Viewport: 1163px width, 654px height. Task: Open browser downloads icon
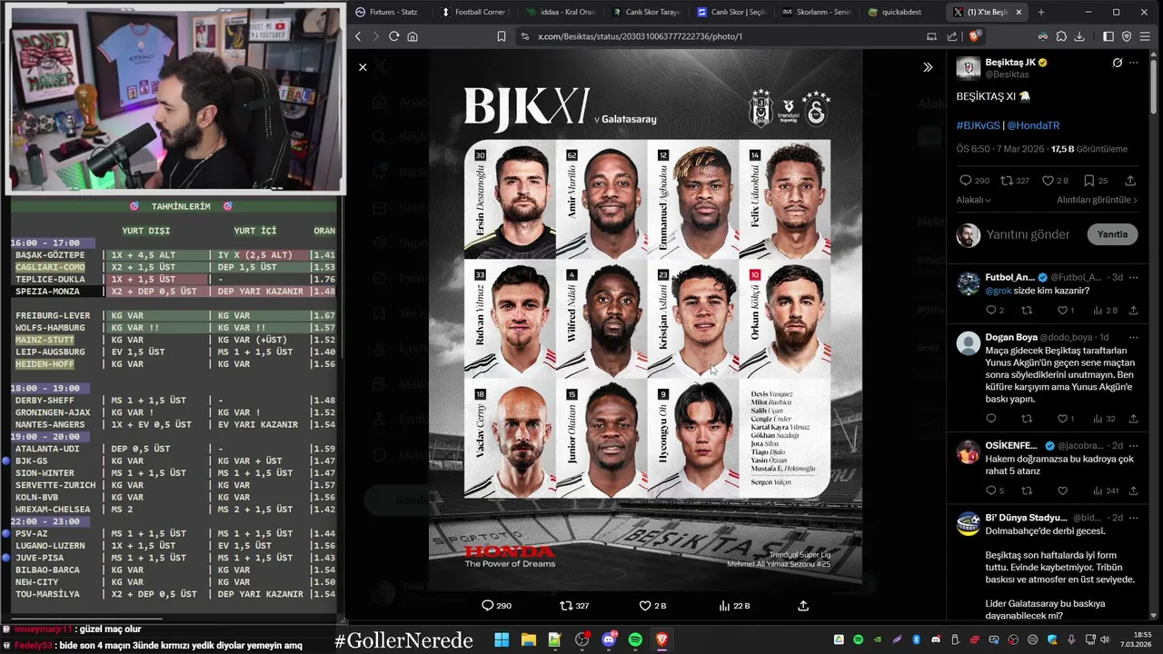(1079, 36)
